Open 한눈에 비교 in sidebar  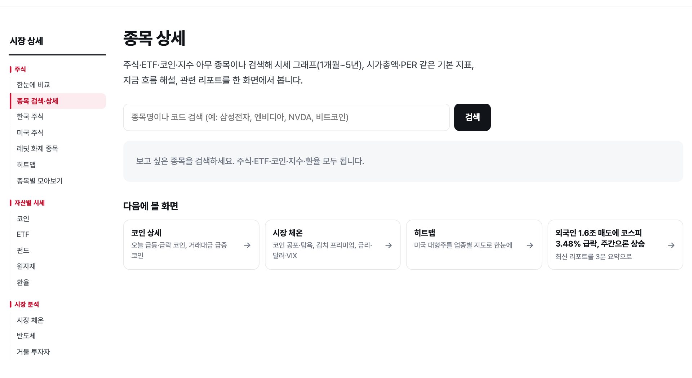(x=33, y=85)
